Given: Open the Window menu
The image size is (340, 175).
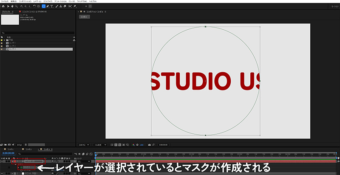Looking at the screenshot, I should pyautogui.click(x=82, y=1).
